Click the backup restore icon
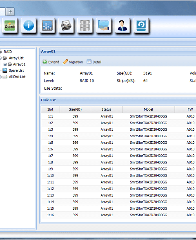This screenshot has height=240, width=196. pyautogui.click(x=141, y=25)
